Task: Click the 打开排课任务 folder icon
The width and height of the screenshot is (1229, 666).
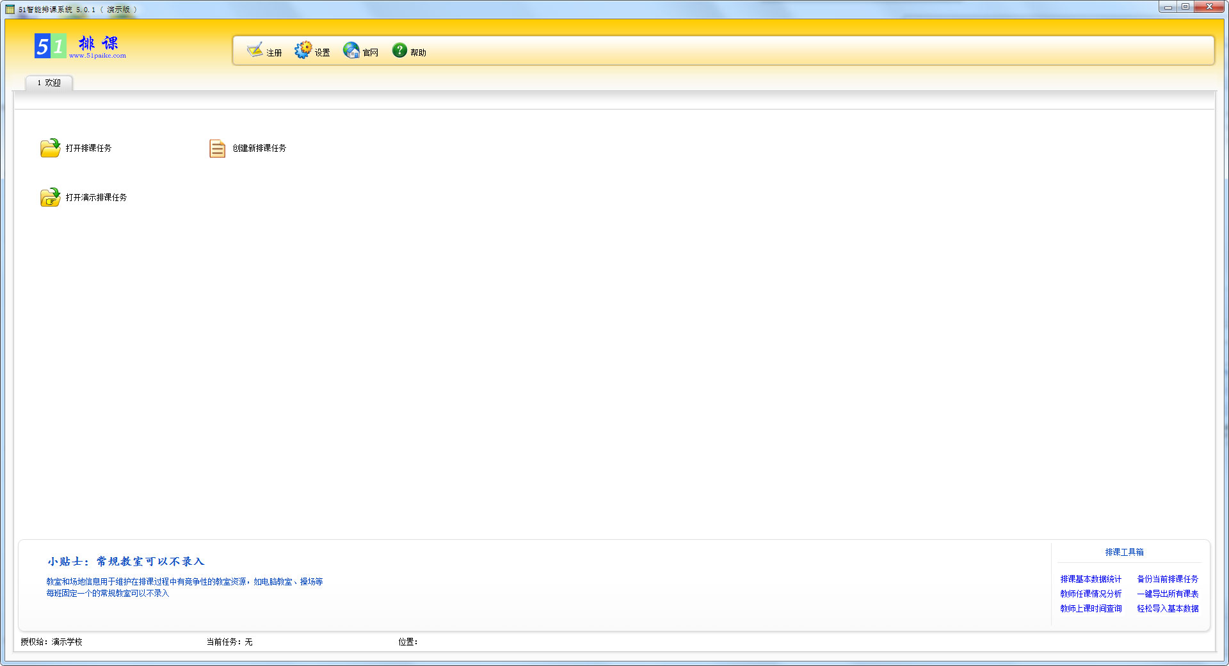Action: pos(50,148)
